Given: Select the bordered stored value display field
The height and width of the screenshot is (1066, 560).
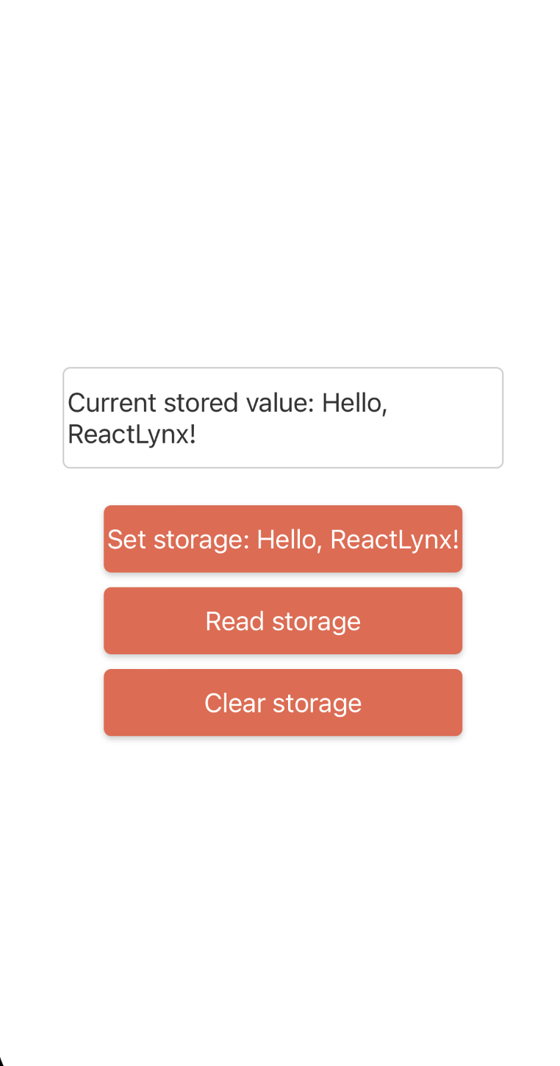Looking at the screenshot, I should pyautogui.click(x=283, y=418).
